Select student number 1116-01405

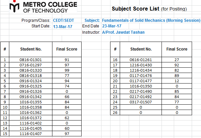[31, 128]
